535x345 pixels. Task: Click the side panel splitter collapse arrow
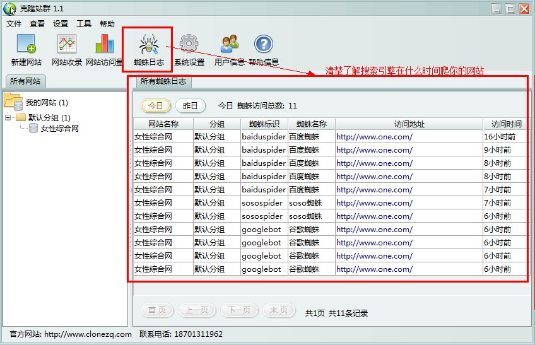coord(130,190)
